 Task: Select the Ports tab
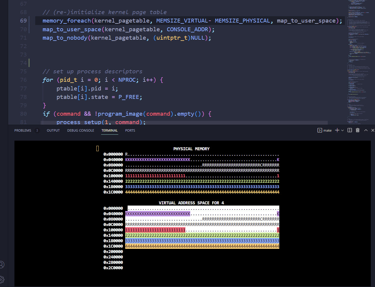click(x=130, y=130)
